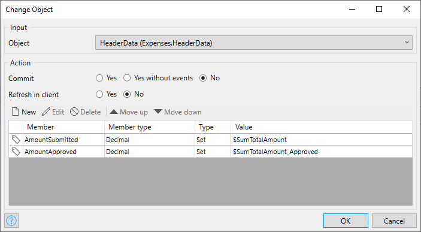The image size is (421, 232).
Task: Maximize the Change Object dialog
Action: [x=379, y=9]
